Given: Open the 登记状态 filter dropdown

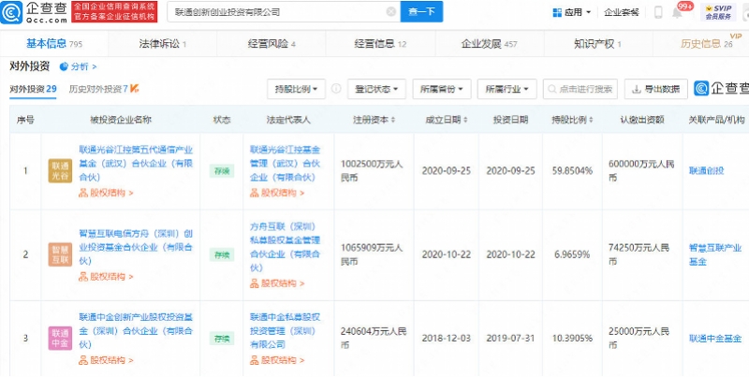Looking at the screenshot, I should pos(376,89).
